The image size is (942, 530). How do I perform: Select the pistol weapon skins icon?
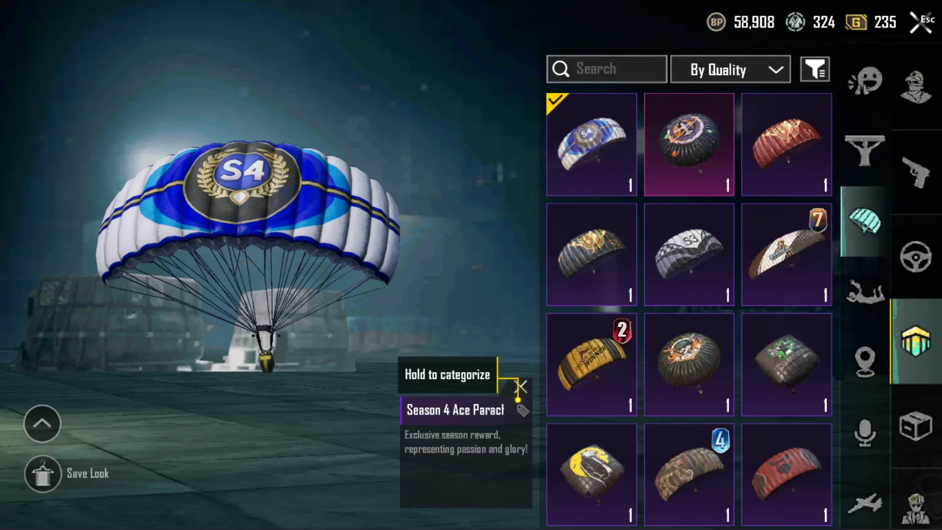tap(916, 172)
